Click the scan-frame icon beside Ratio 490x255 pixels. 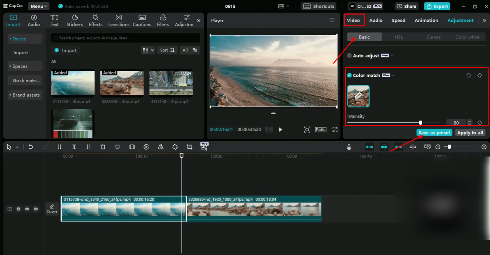coord(307,130)
